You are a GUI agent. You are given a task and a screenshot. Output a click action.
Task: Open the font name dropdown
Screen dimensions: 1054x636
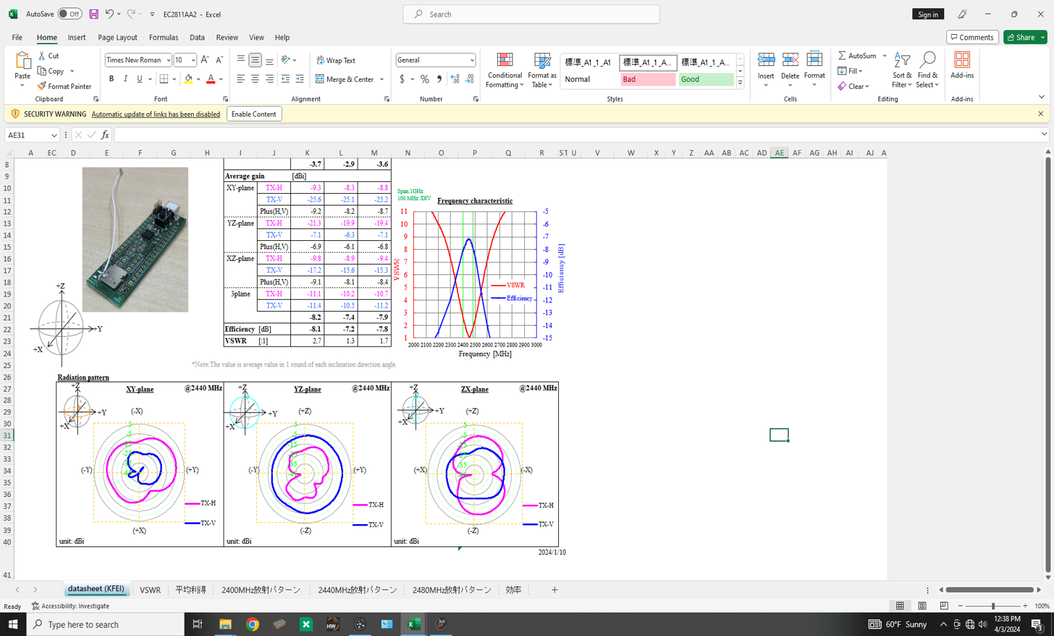[x=168, y=60]
